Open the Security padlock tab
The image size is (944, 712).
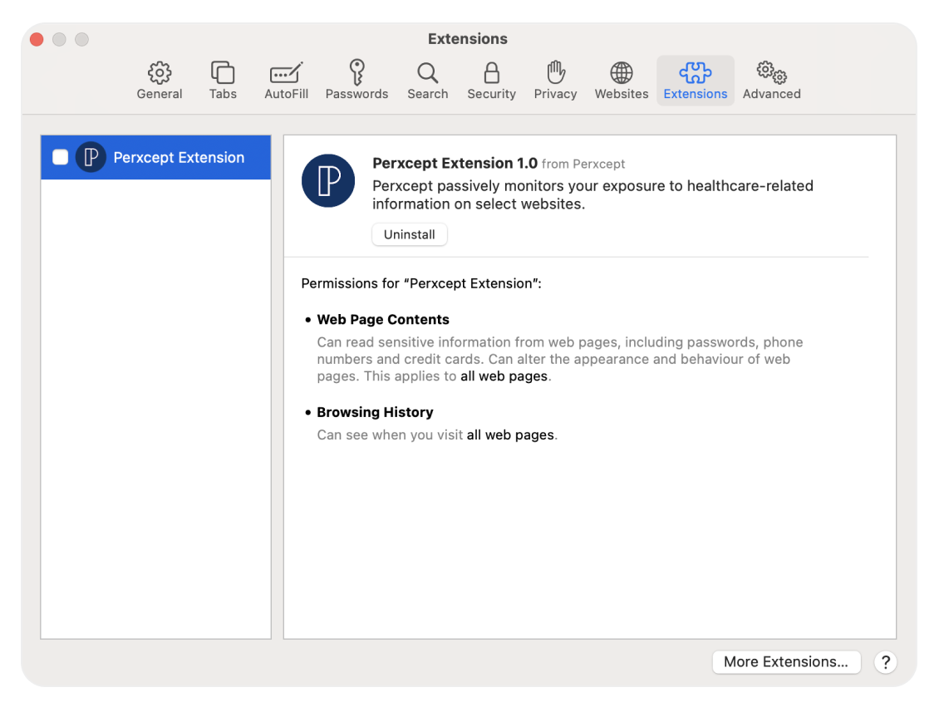(491, 80)
